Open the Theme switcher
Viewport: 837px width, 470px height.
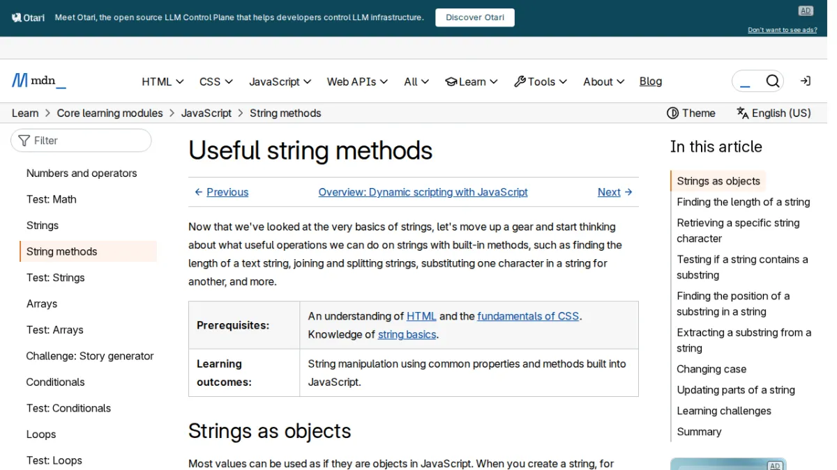[691, 113]
